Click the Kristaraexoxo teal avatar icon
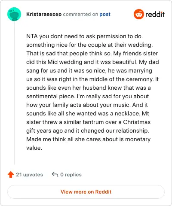 pyautogui.click(x=14, y=14)
